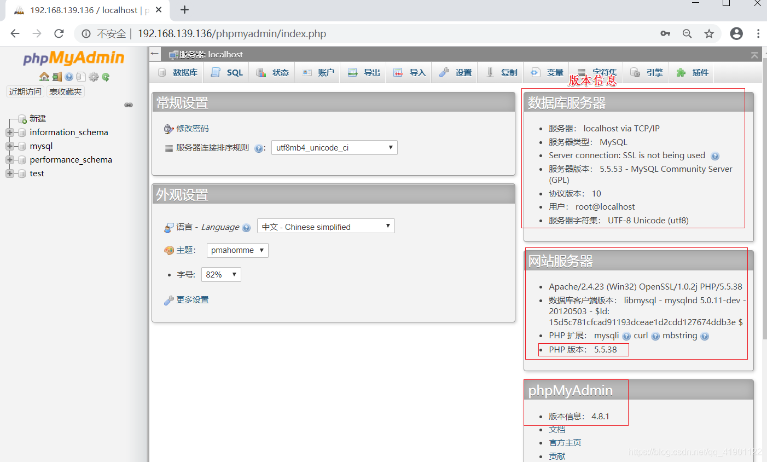Click the 新建 database link
767x462 pixels.
tap(38, 119)
